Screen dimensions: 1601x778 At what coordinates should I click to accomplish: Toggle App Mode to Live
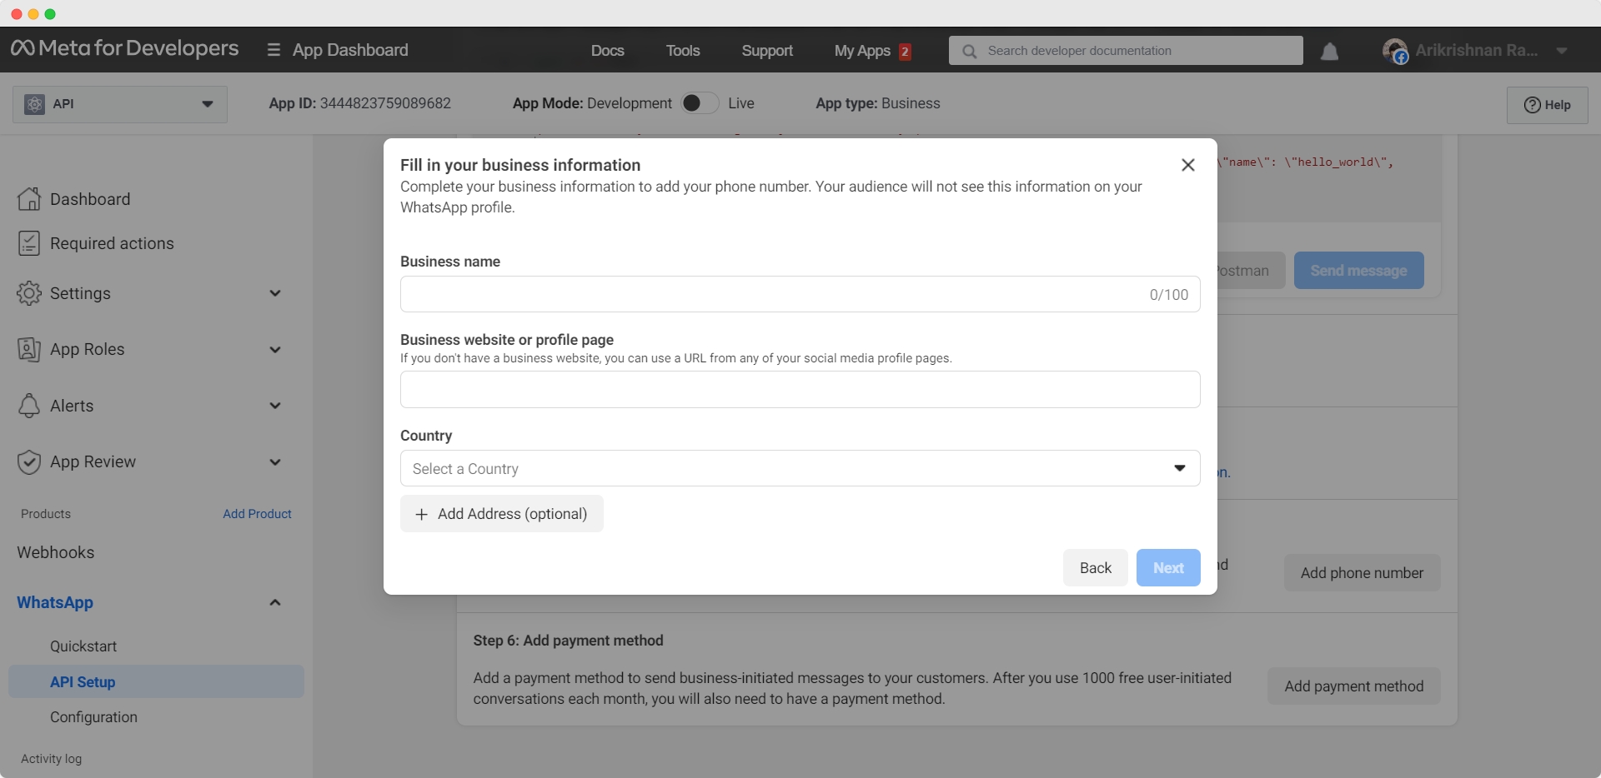pyautogui.click(x=700, y=103)
